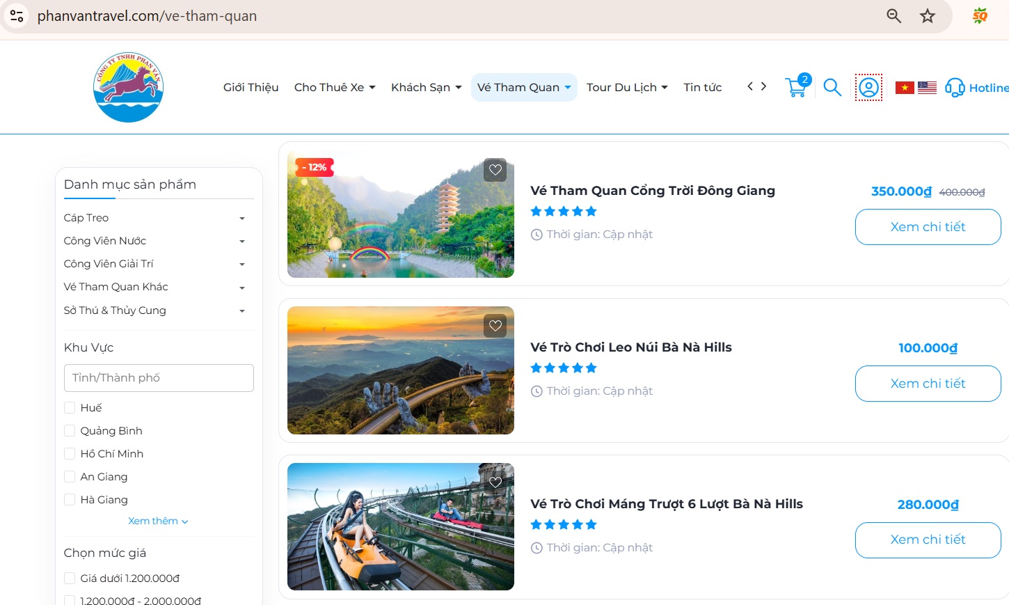Bookmark the page with the browser star
This screenshot has height=605, width=1009.
(928, 15)
